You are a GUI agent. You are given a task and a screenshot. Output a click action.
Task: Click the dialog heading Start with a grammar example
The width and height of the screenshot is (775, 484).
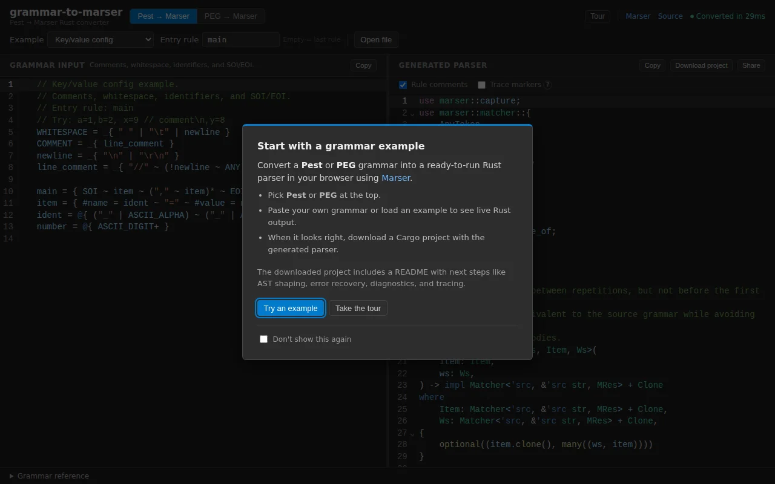click(x=341, y=146)
